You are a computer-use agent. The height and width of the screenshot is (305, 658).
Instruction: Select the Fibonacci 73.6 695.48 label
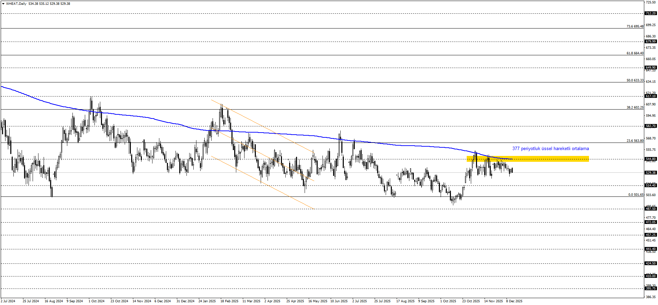(635, 26)
